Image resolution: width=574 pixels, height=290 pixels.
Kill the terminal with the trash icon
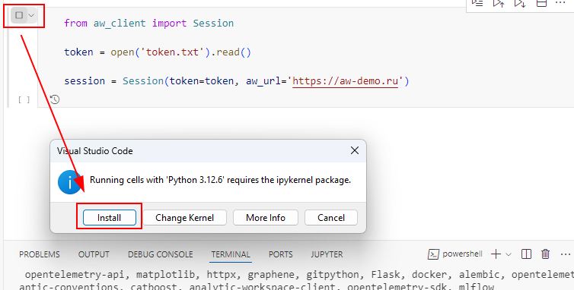click(545, 254)
